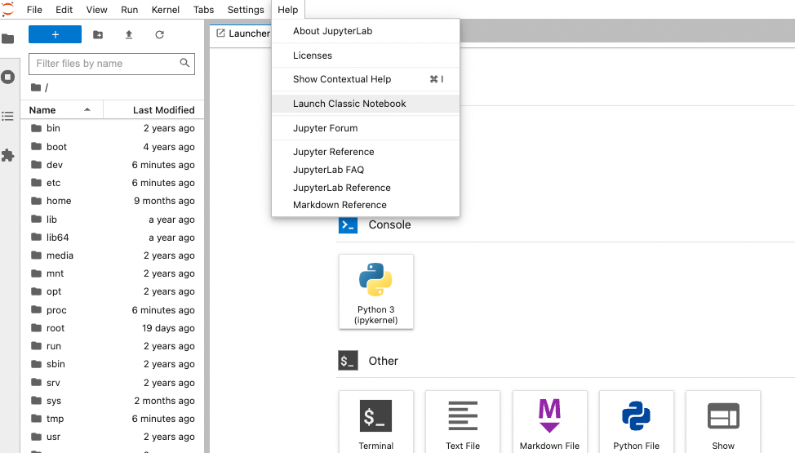Select the boot folder
The width and height of the screenshot is (795, 453).
(112, 147)
